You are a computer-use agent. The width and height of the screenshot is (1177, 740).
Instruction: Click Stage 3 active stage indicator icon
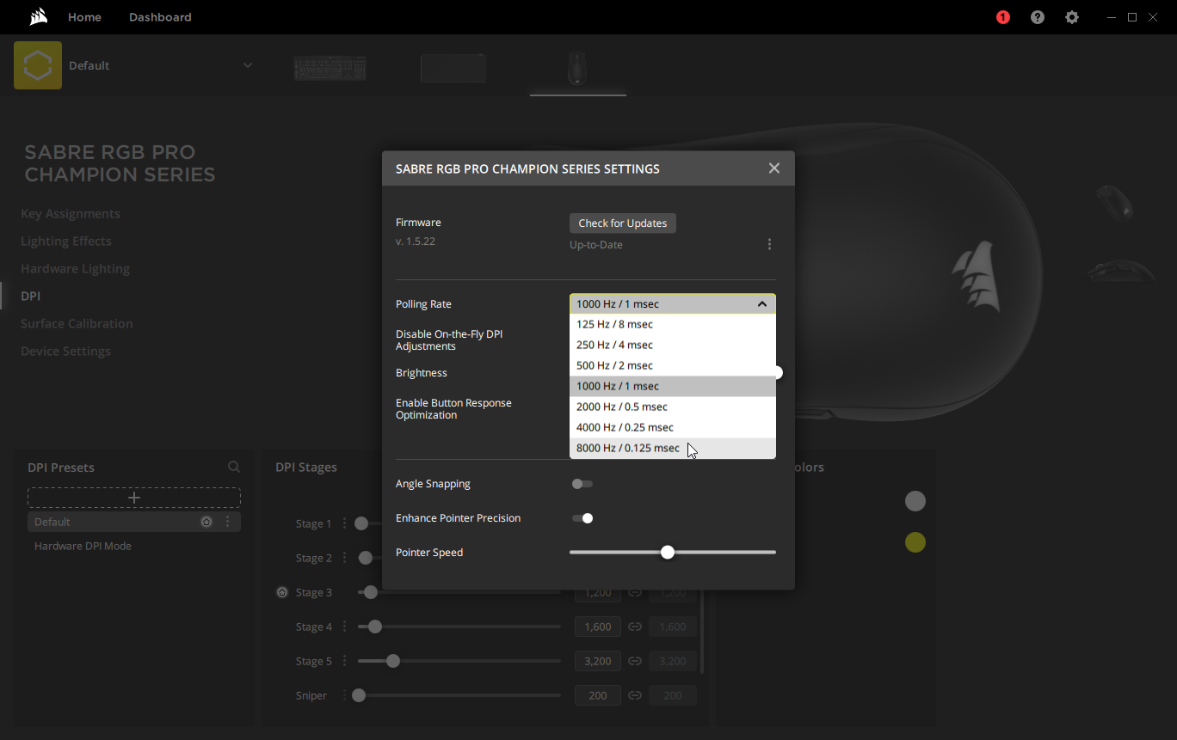[x=282, y=592]
